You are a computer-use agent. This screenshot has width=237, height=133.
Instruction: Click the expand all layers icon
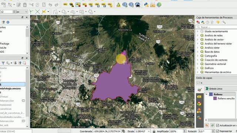pyautogui.click(x=15, y=63)
